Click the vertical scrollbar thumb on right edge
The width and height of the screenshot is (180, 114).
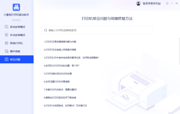pyautogui.click(x=179, y=51)
